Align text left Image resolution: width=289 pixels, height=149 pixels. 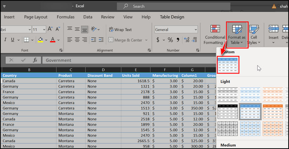pos(69,39)
